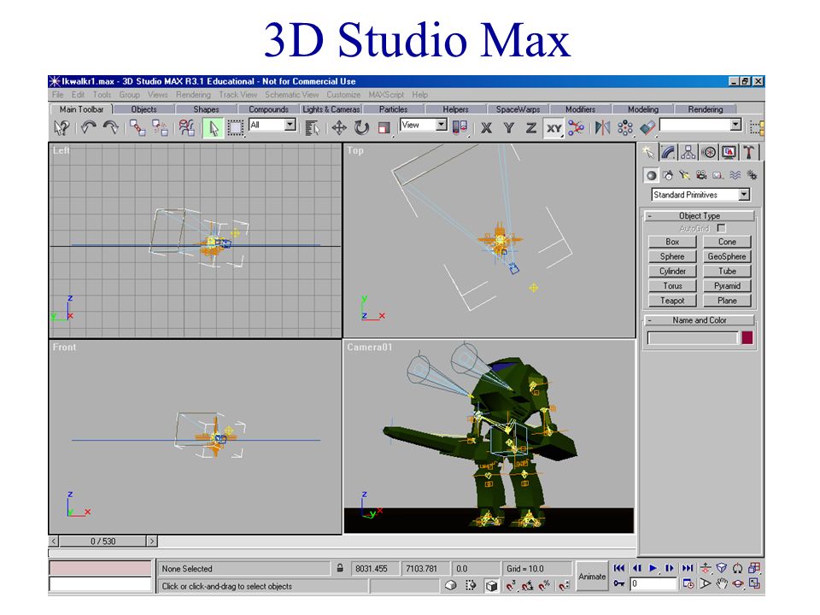Select the Bind to Space Warp tool

187,127
